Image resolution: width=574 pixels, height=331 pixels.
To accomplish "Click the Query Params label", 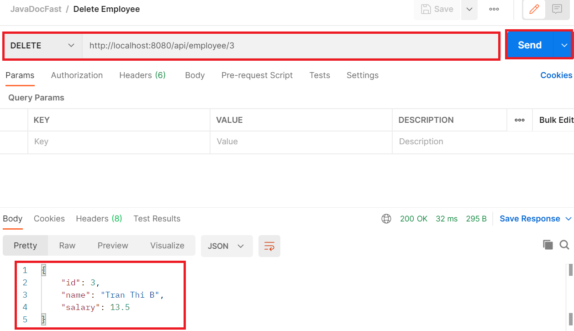I will pos(36,98).
